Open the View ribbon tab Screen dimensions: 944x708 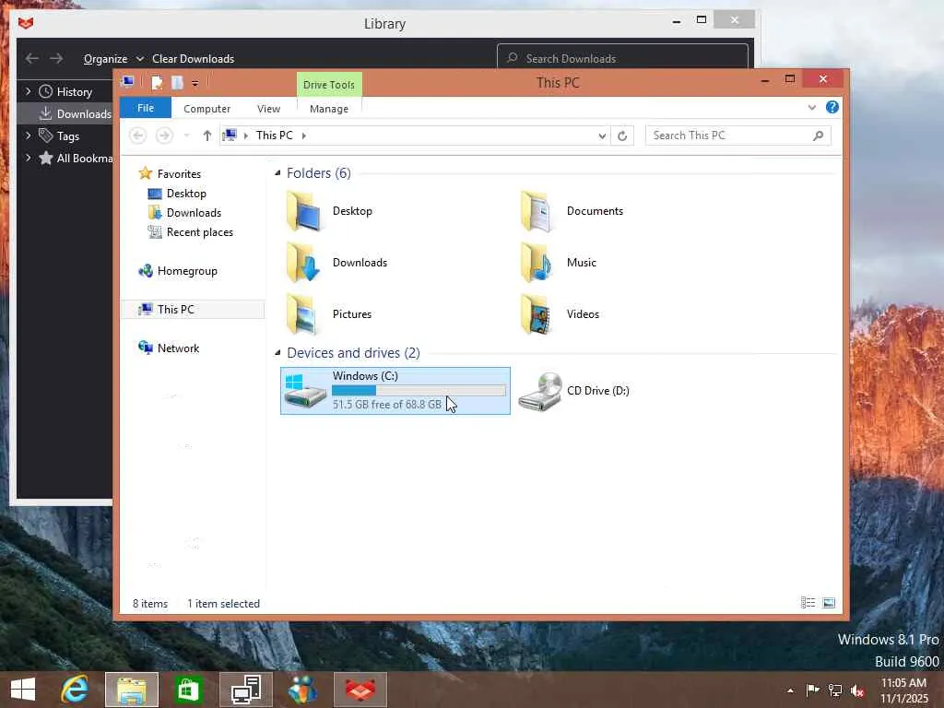coord(268,109)
